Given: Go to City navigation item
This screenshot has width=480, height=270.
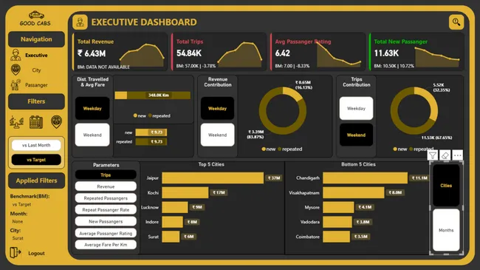Looking at the screenshot, I should click(36, 70).
